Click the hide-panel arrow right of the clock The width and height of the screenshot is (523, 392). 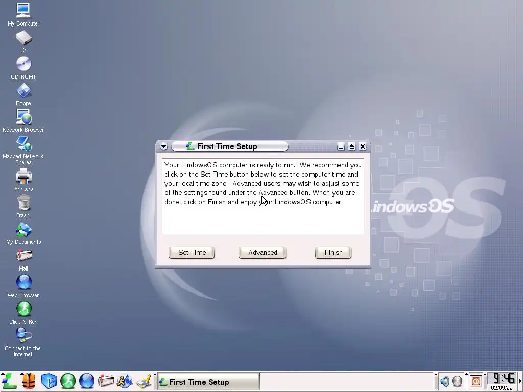pyautogui.click(x=520, y=381)
